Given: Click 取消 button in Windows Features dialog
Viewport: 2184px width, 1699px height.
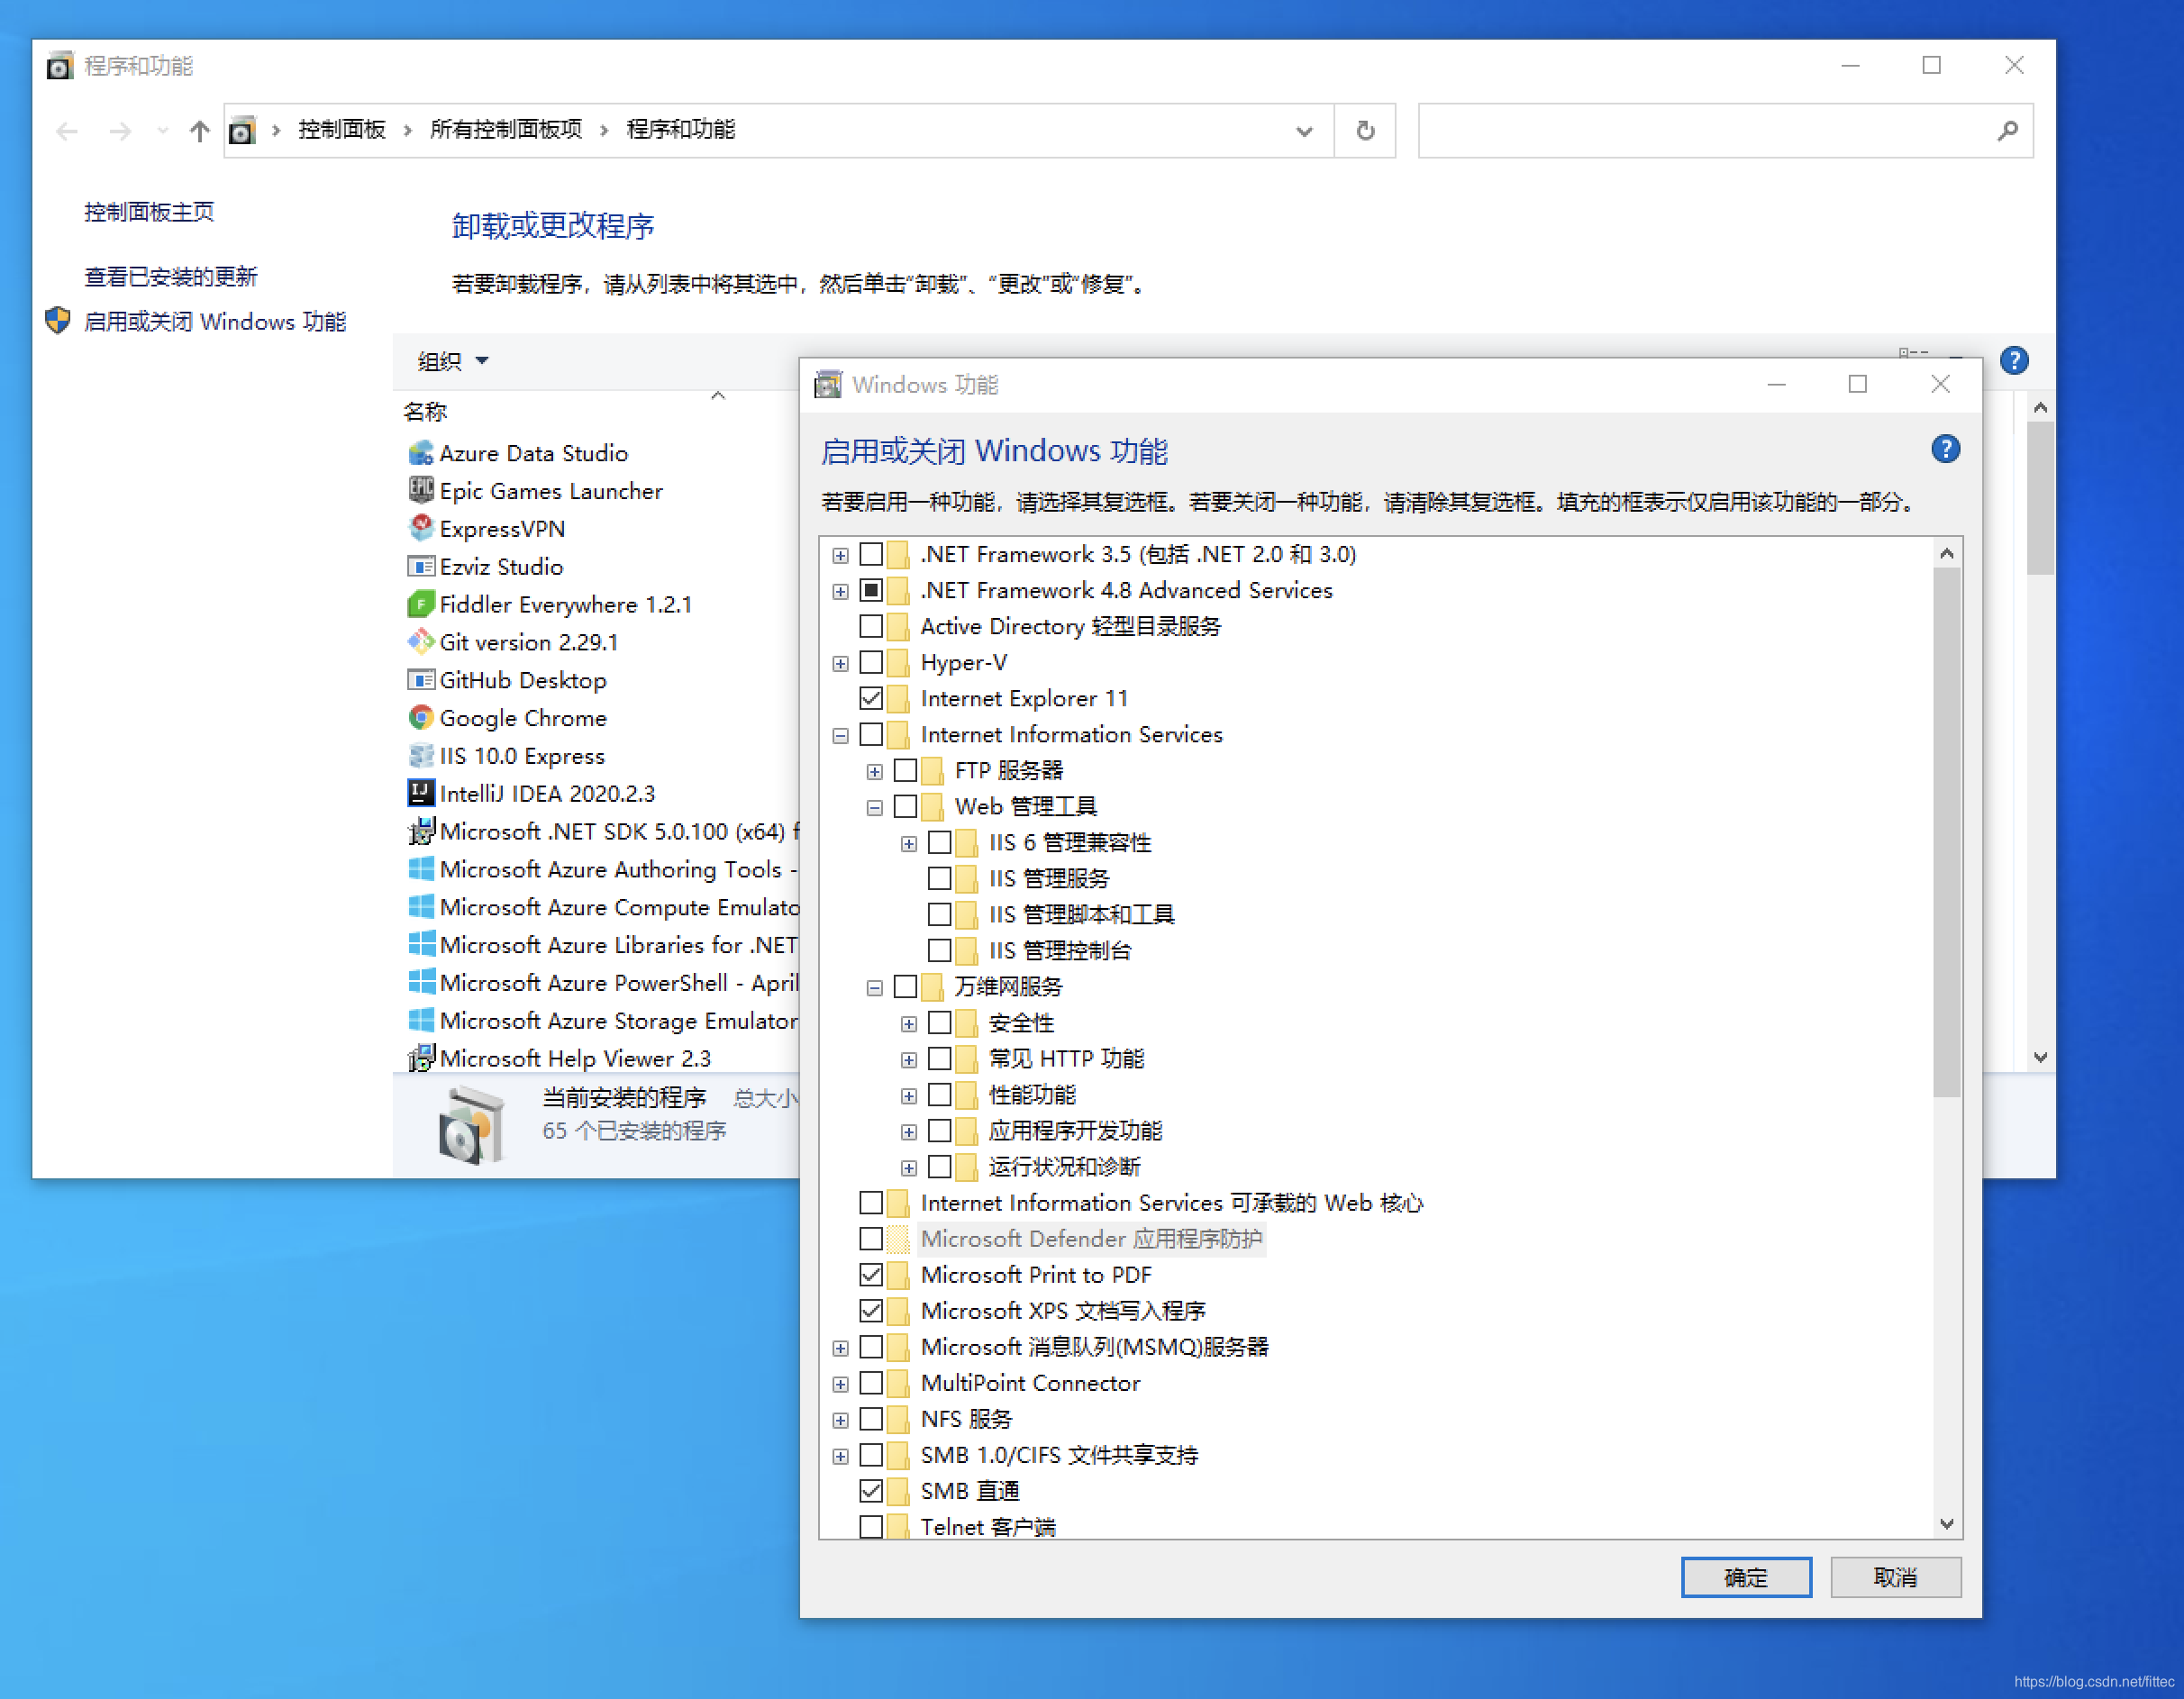Looking at the screenshot, I should pyautogui.click(x=1895, y=1577).
